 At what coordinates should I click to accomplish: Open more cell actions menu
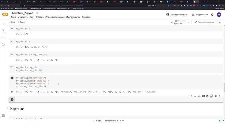pyautogui.click(x=219, y=96)
